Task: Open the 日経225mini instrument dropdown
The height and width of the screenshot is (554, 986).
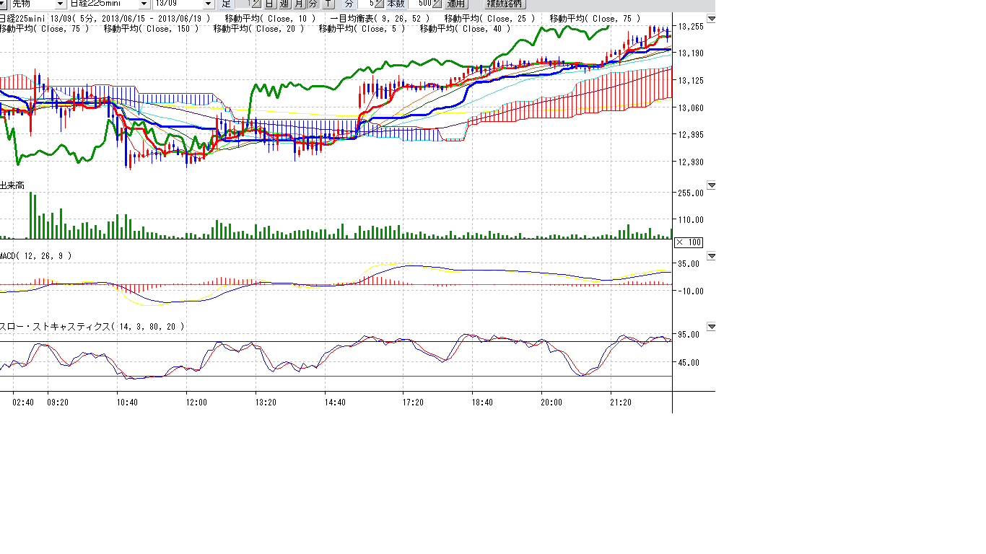Action: click(x=143, y=4)
